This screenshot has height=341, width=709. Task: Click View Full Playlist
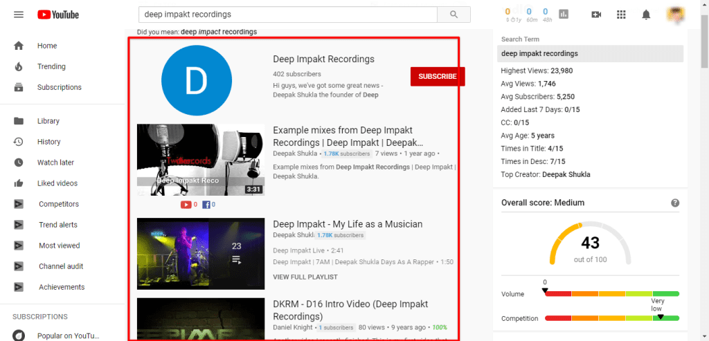point(305,277)
